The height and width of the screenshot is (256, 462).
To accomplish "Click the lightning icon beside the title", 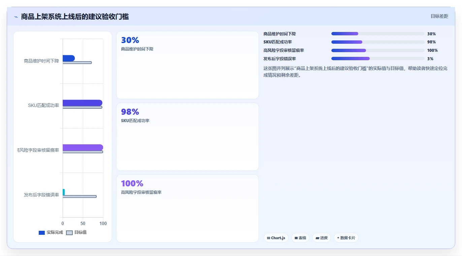I will [x=16, y=17].
